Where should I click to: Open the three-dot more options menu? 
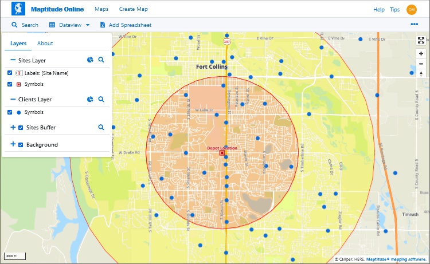pos(414,25)
